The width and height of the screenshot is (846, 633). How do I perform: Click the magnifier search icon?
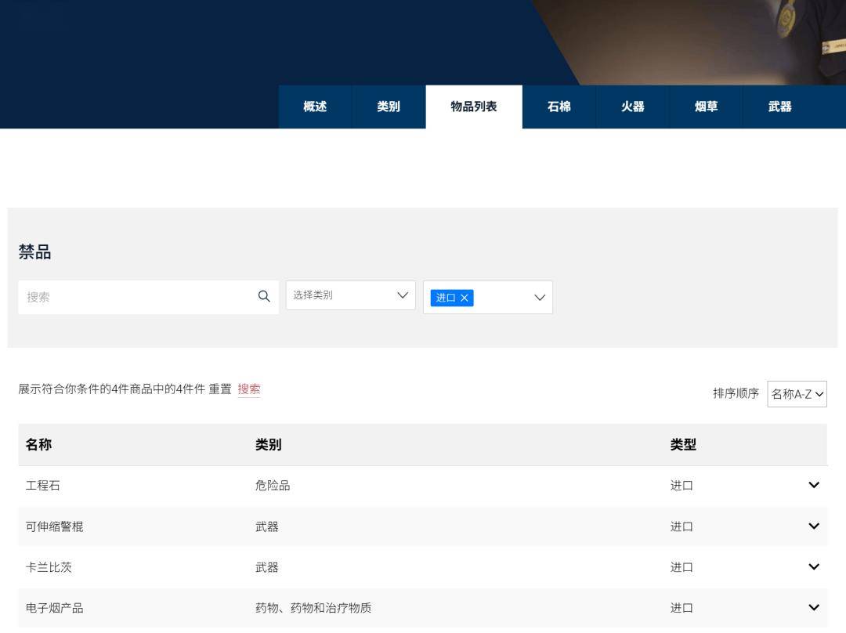click(264, 296)
